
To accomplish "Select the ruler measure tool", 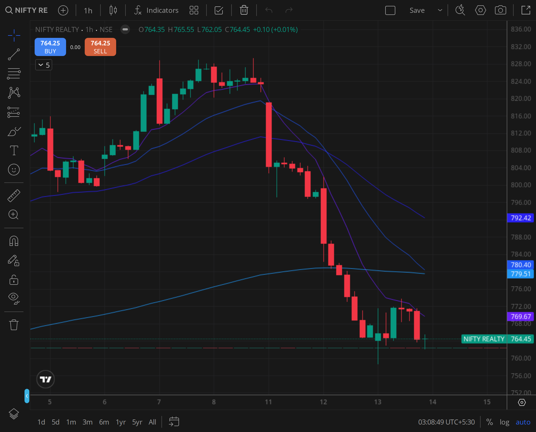I will pyautogui.click(x=14, y=195).
